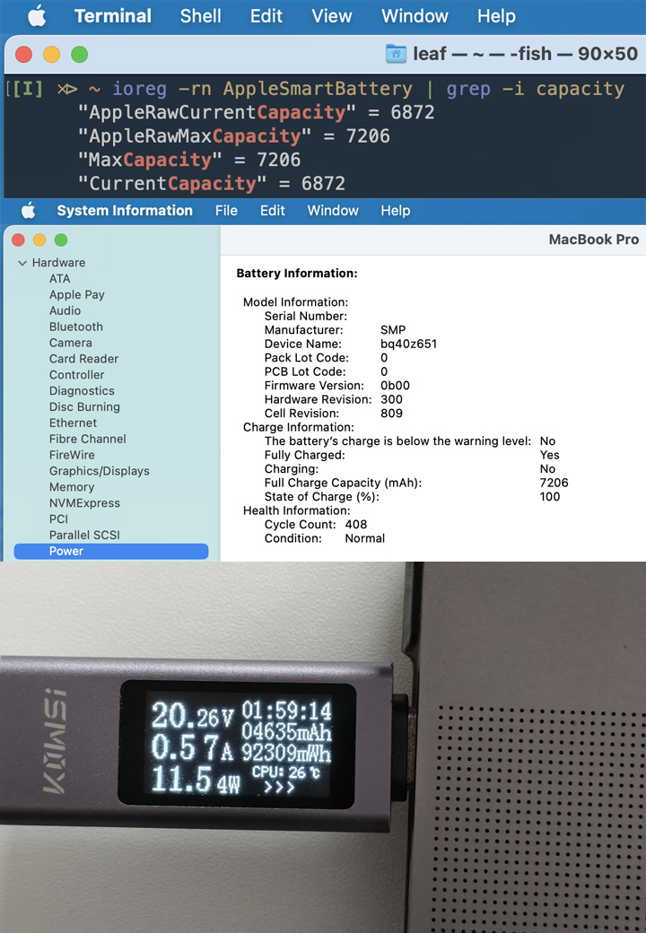Open the File menu in System Information

[x=226, y=211]
